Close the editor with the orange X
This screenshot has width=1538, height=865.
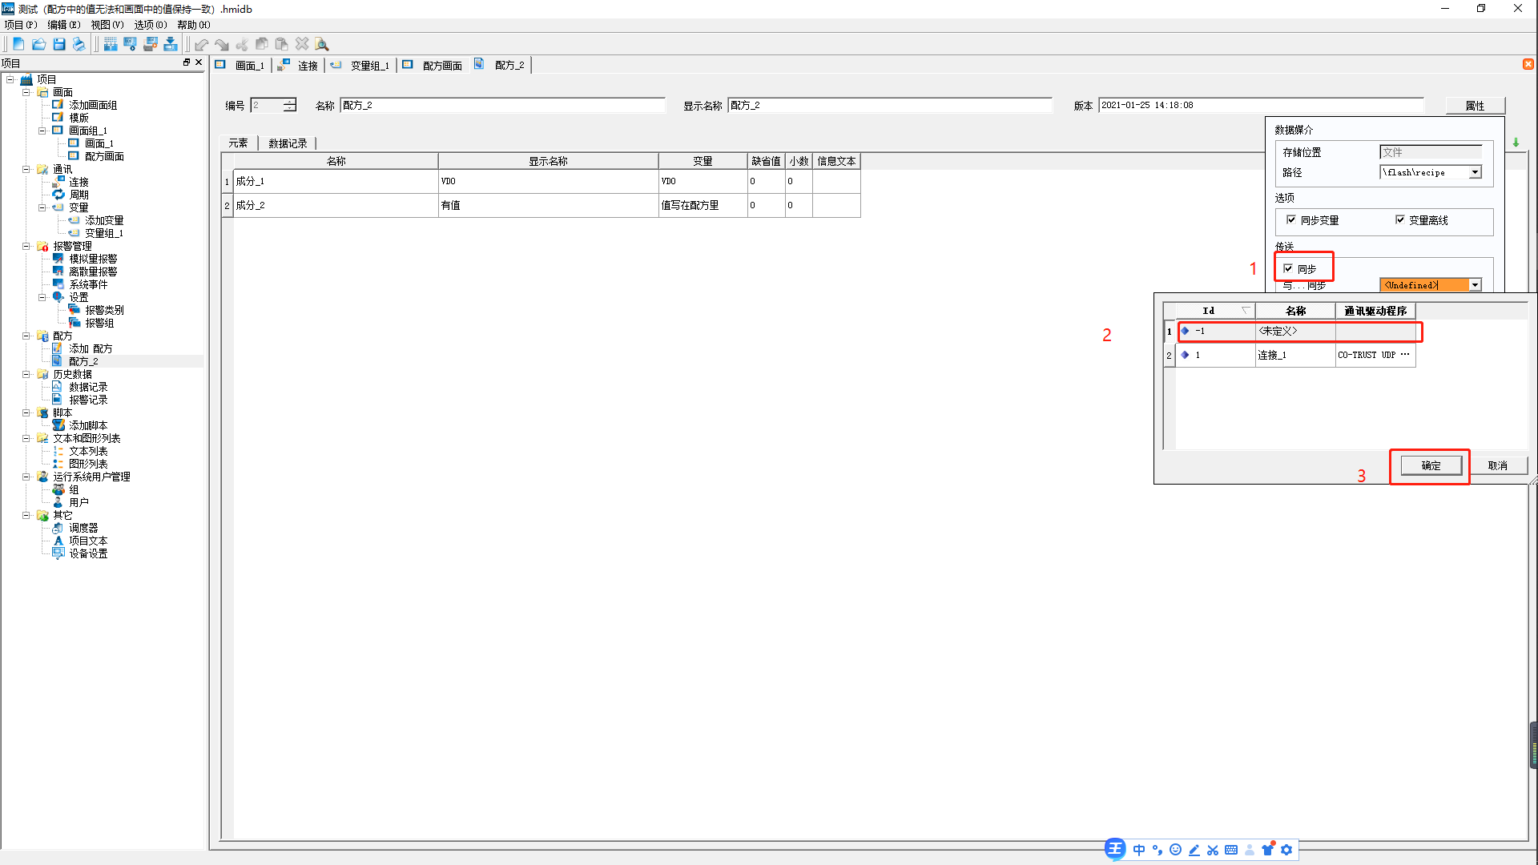click(x=1528, y=64)
